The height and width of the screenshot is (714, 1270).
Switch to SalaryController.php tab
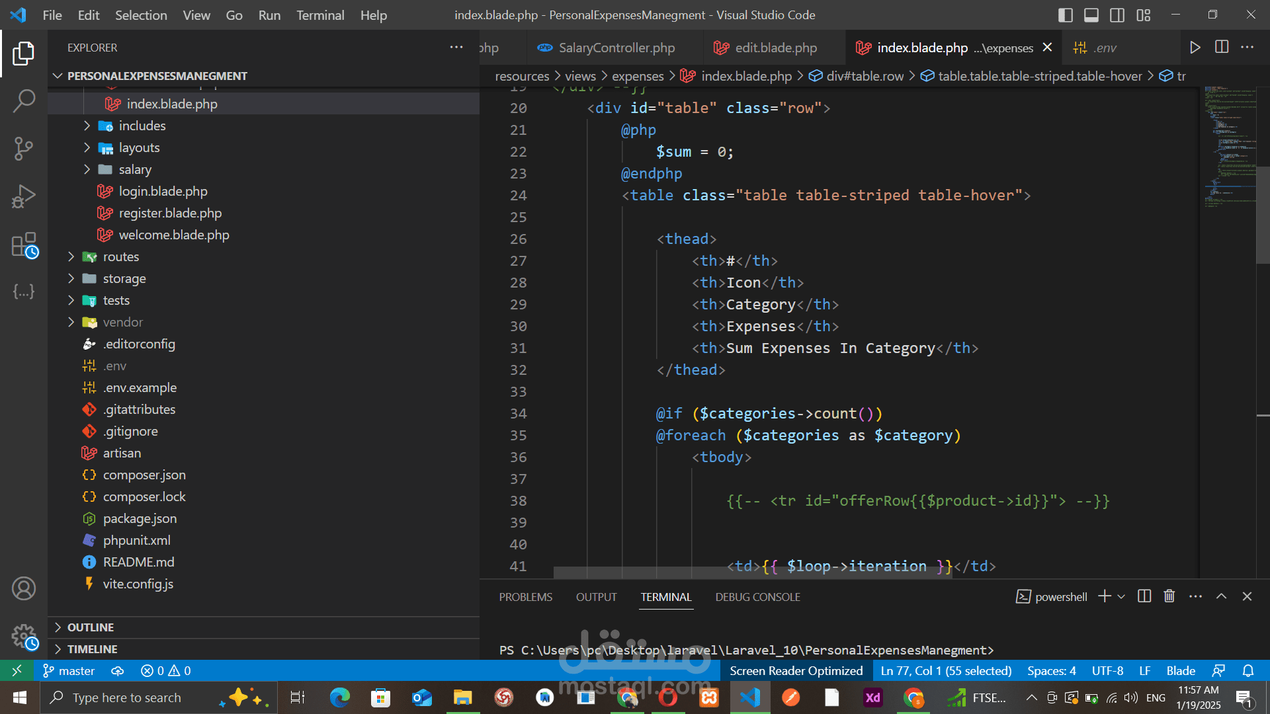(x=616, y=48)
